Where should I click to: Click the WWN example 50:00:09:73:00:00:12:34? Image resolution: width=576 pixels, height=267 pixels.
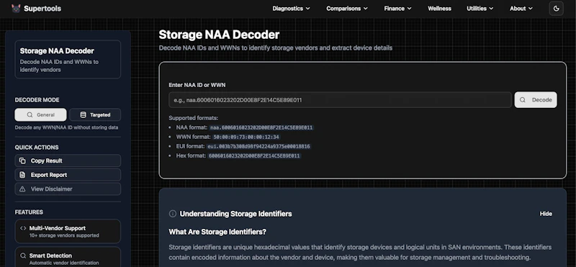click(246, 137)
